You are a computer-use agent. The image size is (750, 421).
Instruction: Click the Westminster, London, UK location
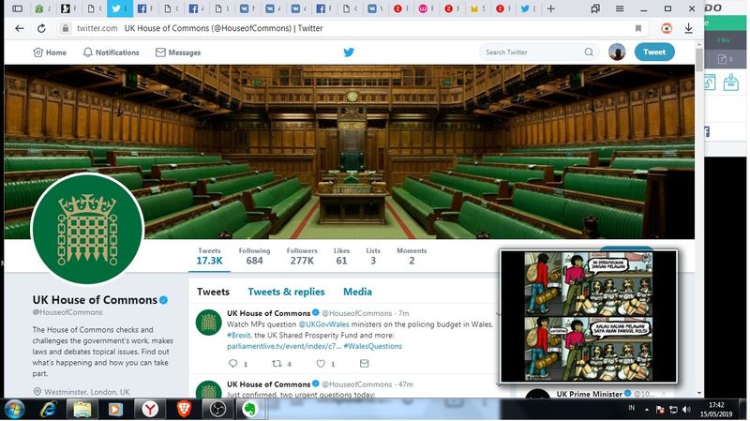click(x=86, y=392)
